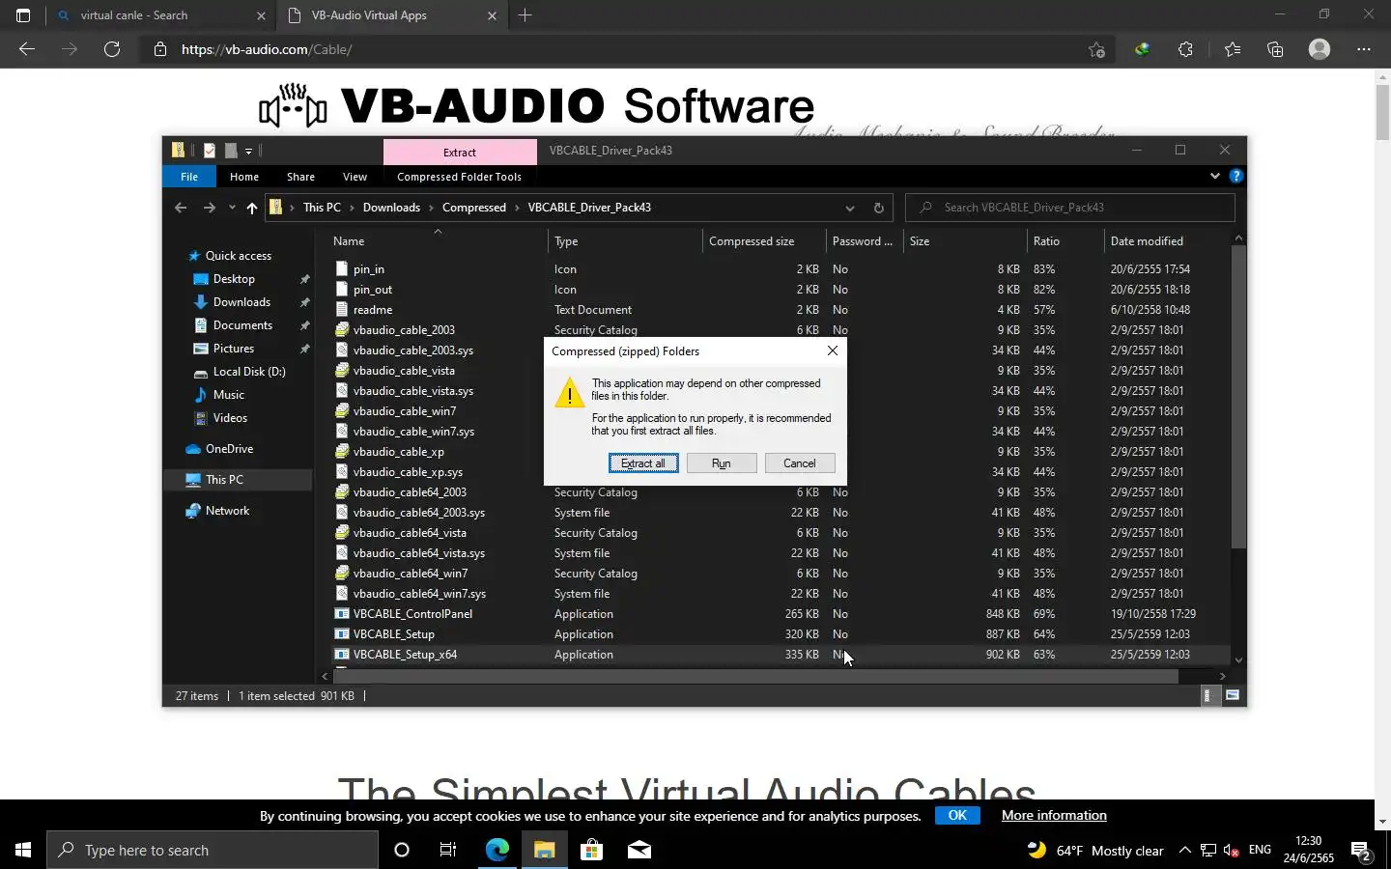The width and height of the screenshot is (1391, 869).
Task: Go up one folder level
Action: click(x=252, y=208)
